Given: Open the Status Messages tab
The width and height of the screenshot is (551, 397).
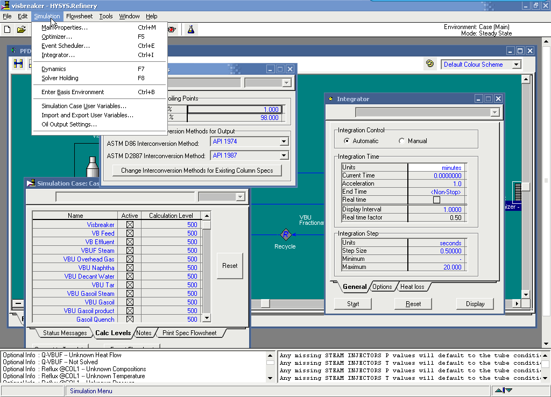Looking at the screenshot, I should [65, 333].
